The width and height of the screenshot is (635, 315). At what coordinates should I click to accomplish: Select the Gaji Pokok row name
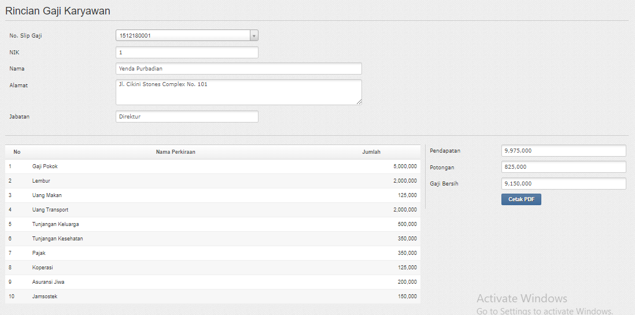click(45, 166)
